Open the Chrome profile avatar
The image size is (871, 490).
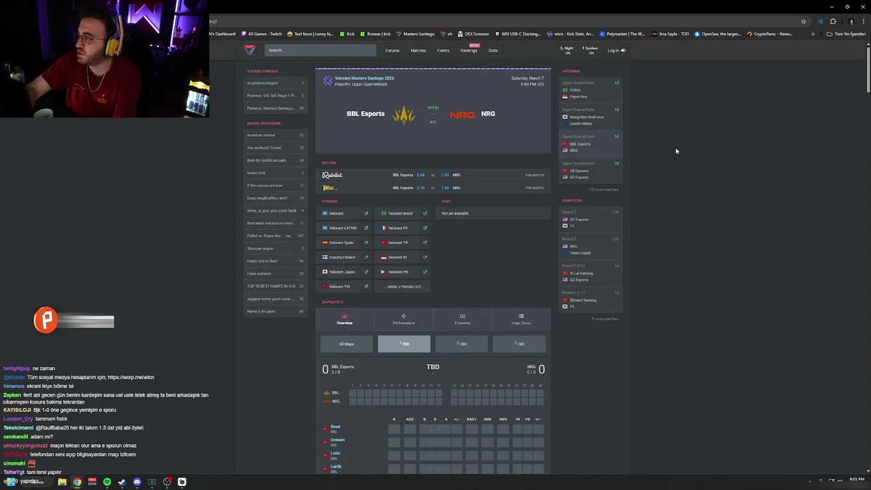tap(851, 21)
